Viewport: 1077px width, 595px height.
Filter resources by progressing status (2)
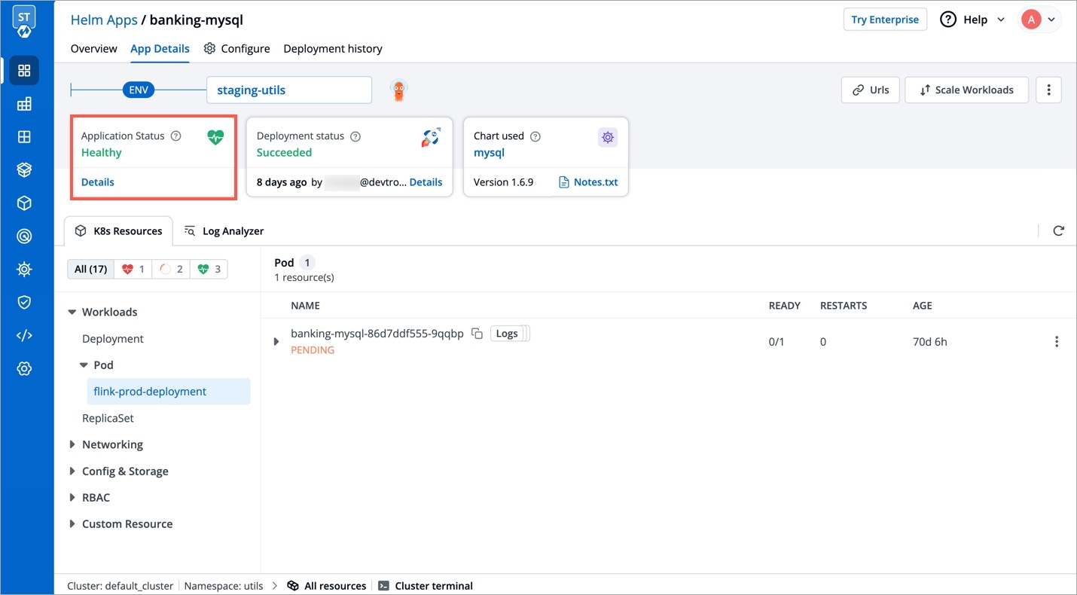coord(171,269)
